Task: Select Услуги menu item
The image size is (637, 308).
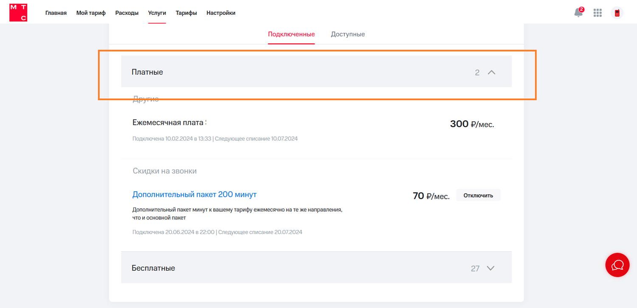Action: 157,13
